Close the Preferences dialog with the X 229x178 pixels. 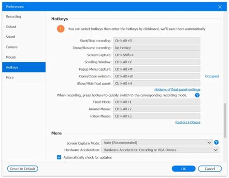[x=220, y=7]
